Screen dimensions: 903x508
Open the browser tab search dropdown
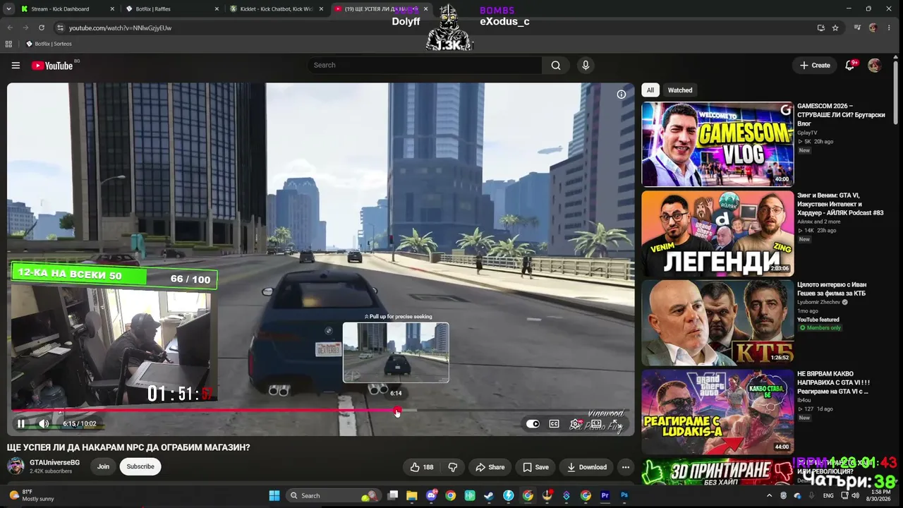click(x=8, y=9)
